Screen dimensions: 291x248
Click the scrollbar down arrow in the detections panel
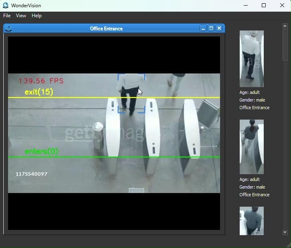pos(285,232)
